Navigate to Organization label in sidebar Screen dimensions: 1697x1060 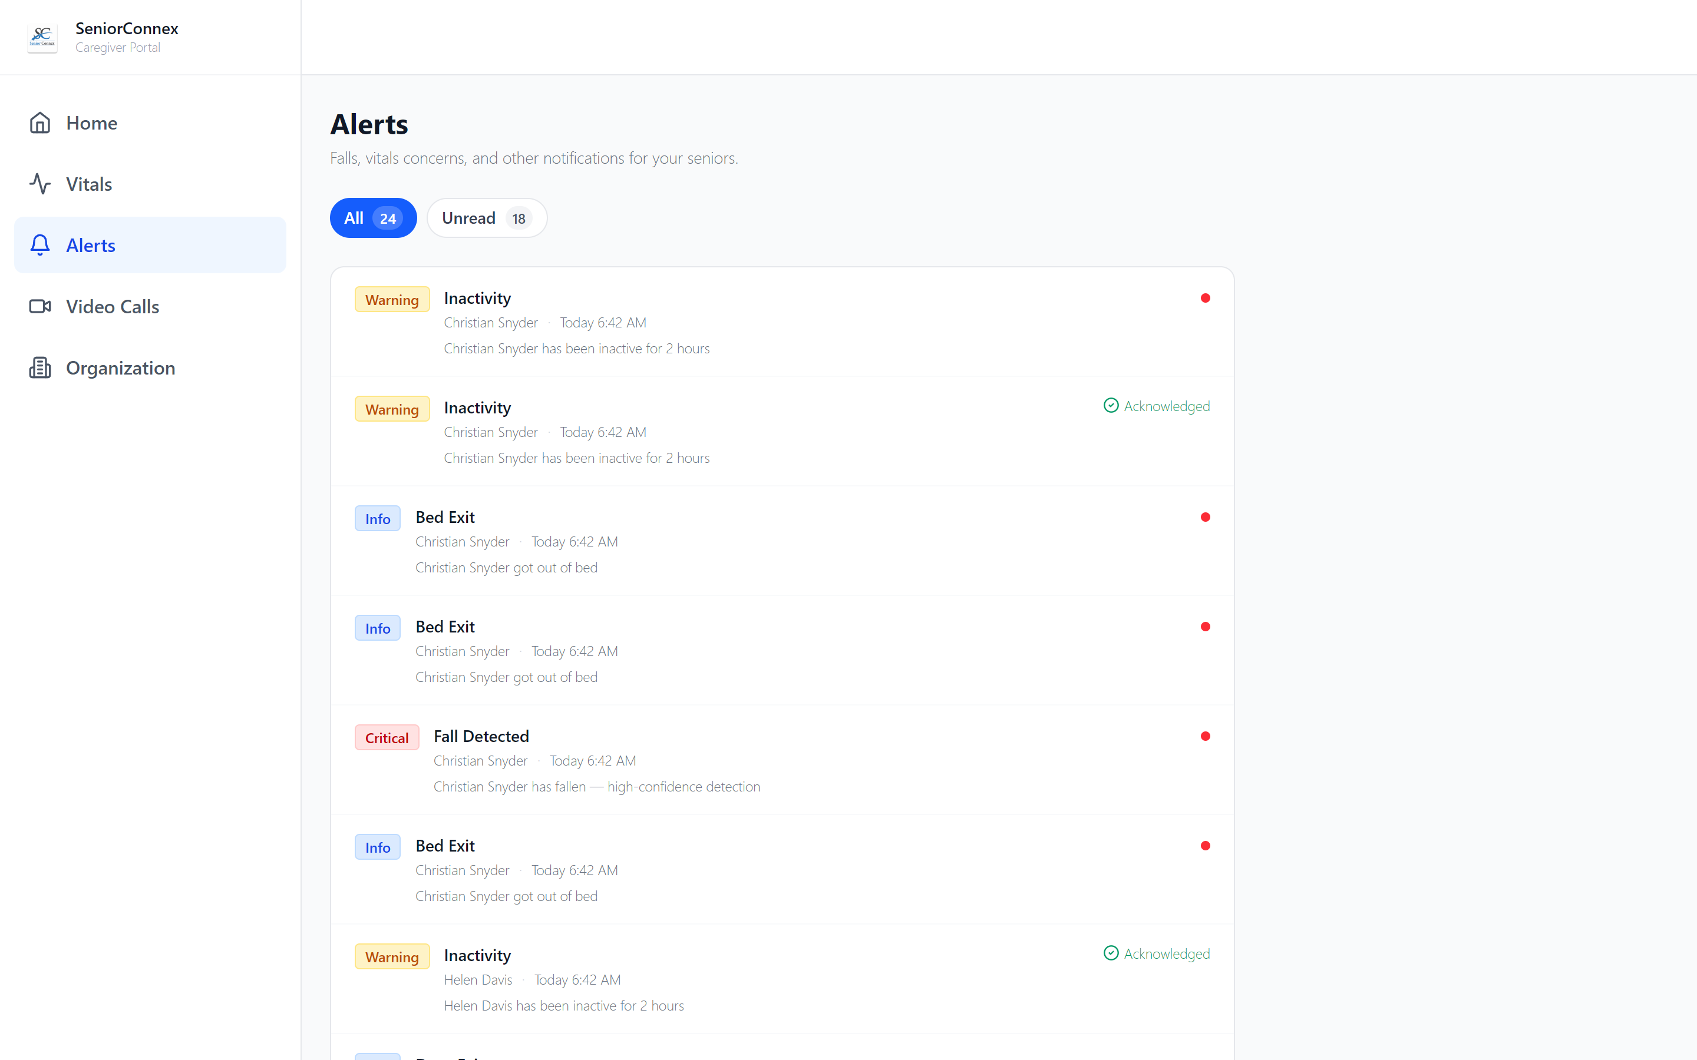click(121, 367)
